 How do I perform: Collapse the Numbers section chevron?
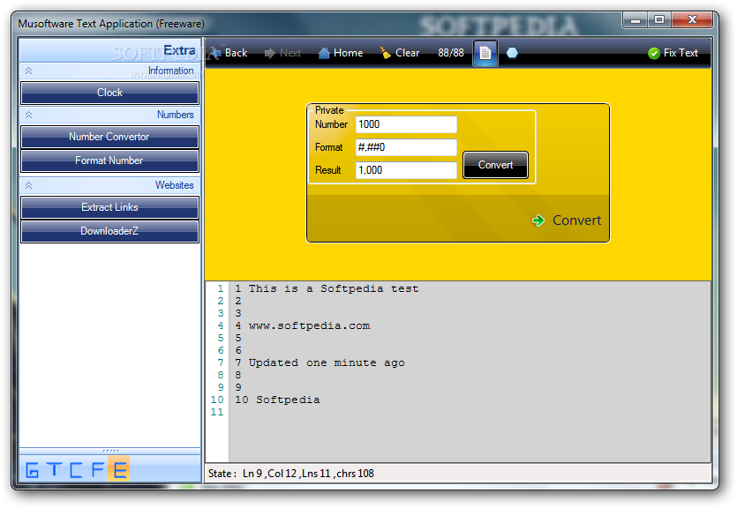28,115
